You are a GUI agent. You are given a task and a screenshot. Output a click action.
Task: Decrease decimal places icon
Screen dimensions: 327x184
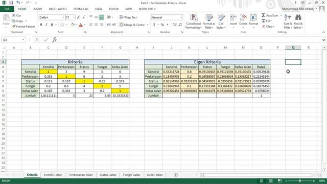pos(180,25)
